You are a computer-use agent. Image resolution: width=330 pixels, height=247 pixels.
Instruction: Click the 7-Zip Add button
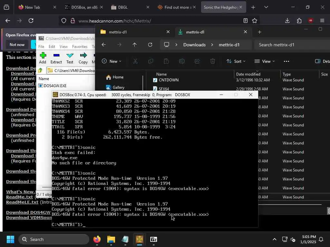[43, 58]
